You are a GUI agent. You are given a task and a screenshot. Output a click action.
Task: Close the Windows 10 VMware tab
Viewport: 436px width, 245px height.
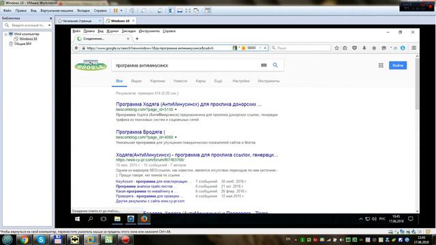pos(134,21)
